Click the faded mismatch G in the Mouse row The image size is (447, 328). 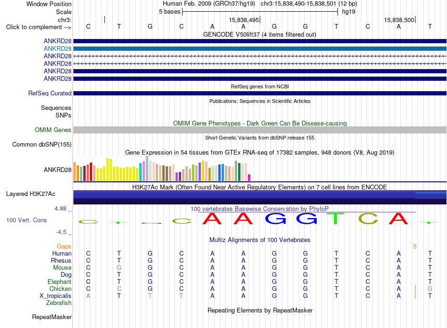119,268
